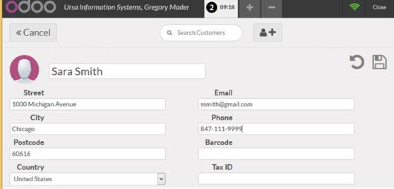
Task: Click the undo changes arrow icon
Action: [356, 62]
